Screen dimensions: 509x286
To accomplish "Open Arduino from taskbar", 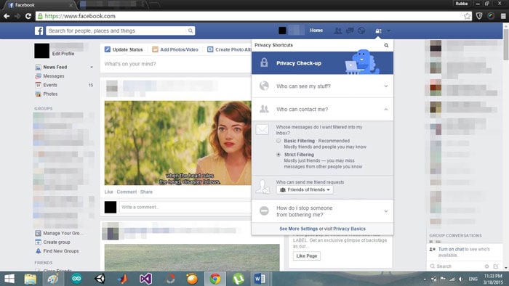I will pos(76,279).
